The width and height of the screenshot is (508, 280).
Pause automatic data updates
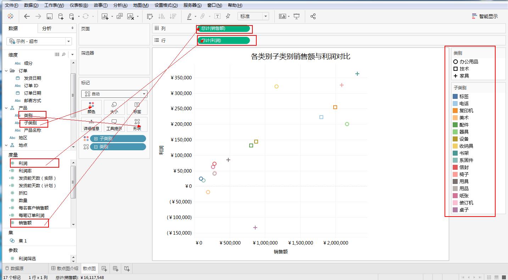72,16
